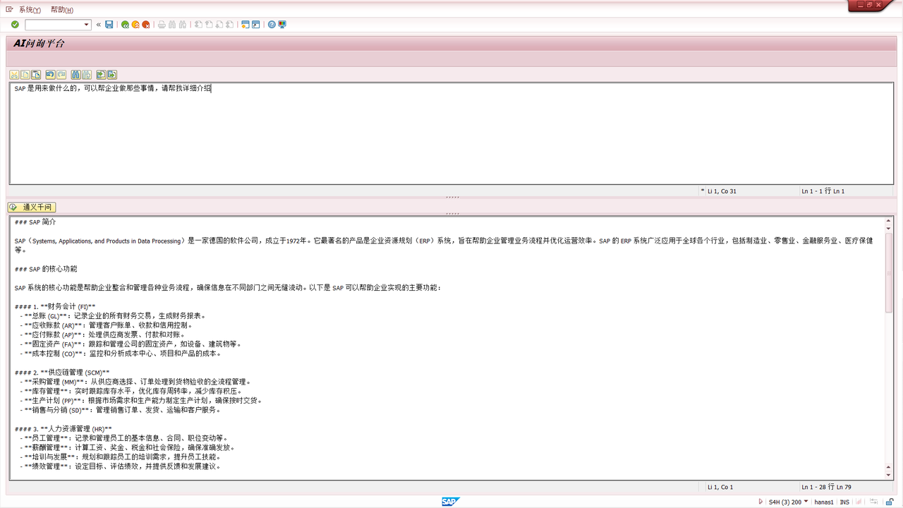Click the menu bar exit-arrow icon left of 系统
Image resolution: width=903 pixels, height=508 pixels.
coord(9,9)
